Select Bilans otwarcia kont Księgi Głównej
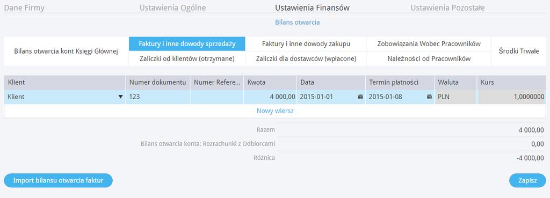 click(66, 51)
